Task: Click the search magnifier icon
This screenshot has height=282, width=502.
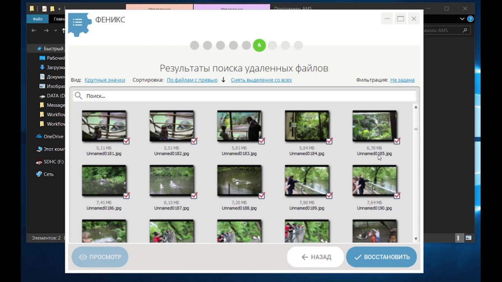Action: pyautogui.click(x=78, y=96)
